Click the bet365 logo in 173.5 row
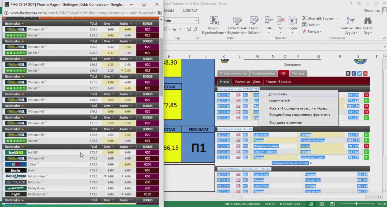The width and height of the screenshot is (387, 207). pos(16,153)
